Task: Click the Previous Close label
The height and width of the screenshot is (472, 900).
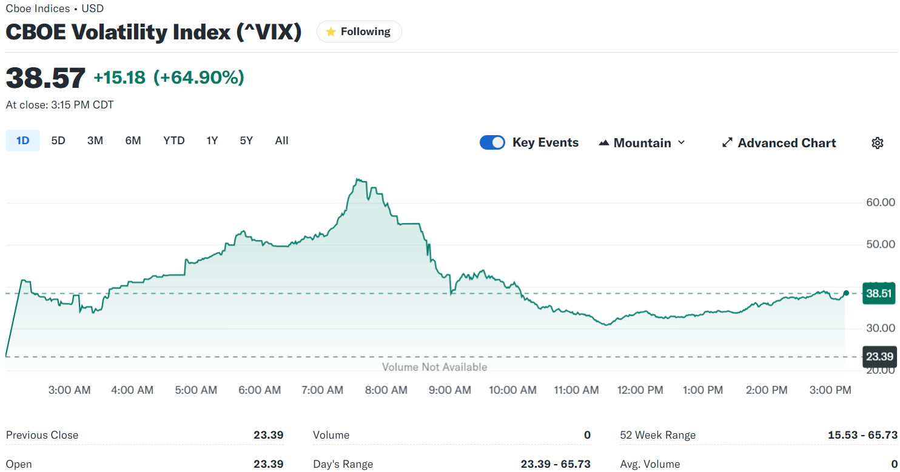Action: click(x=42, y=435)
